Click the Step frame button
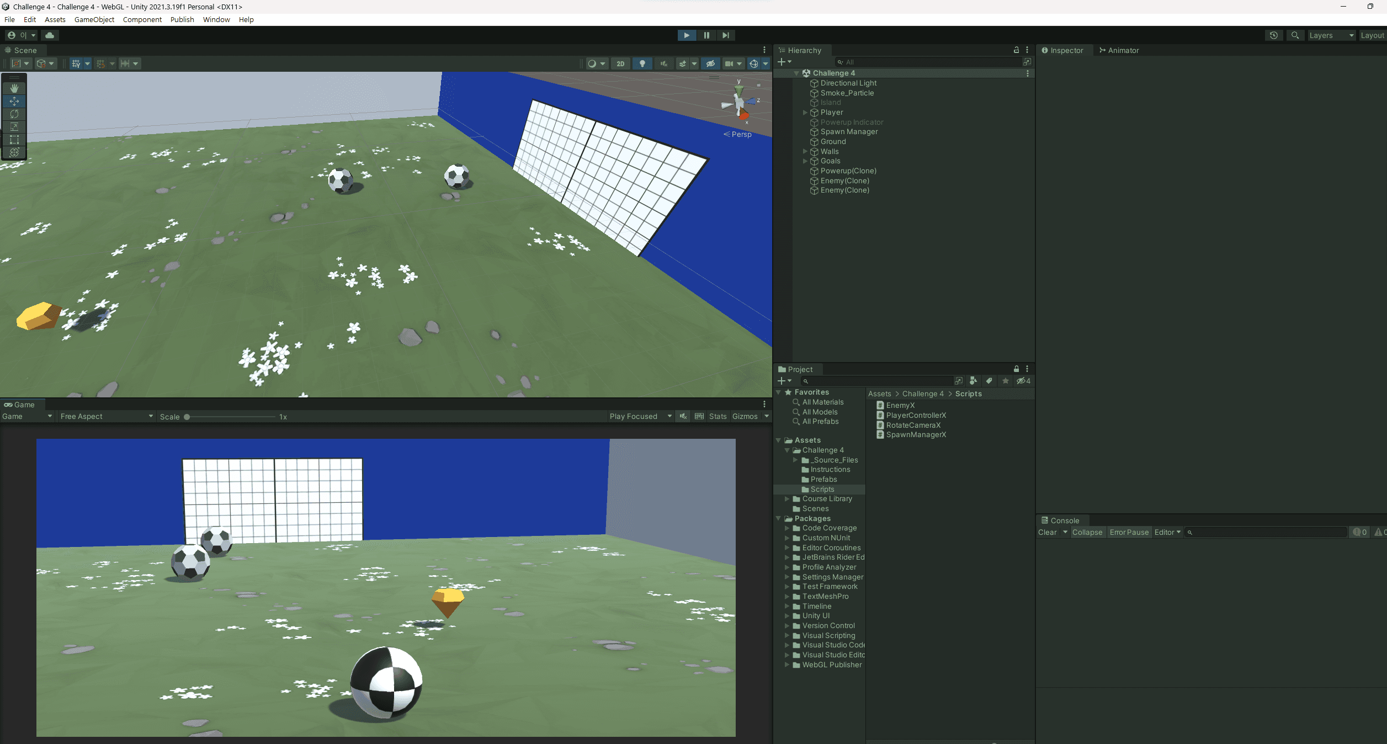The image size is (1387, 744). [725, 35]
